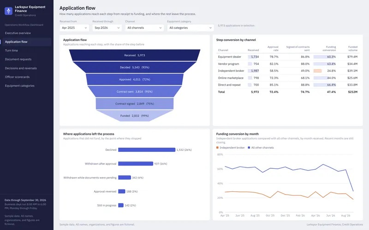Screen dimensions: 369x230
Task: Click the 66.4% funding conversion cell
Action: coord(331,85)
